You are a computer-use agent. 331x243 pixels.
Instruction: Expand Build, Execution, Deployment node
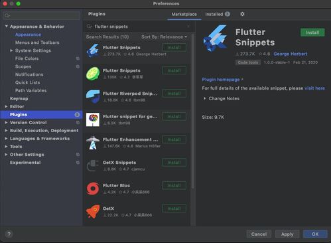pyautogui.click(x=6, y=130)
